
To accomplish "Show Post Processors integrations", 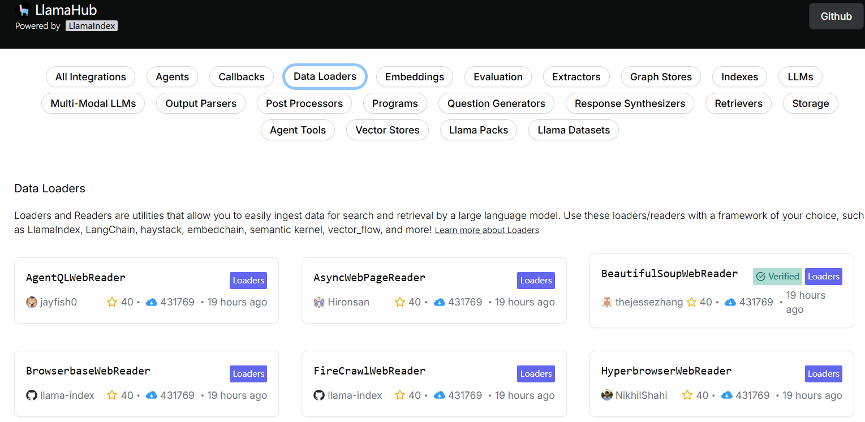I will click(304, 104).
